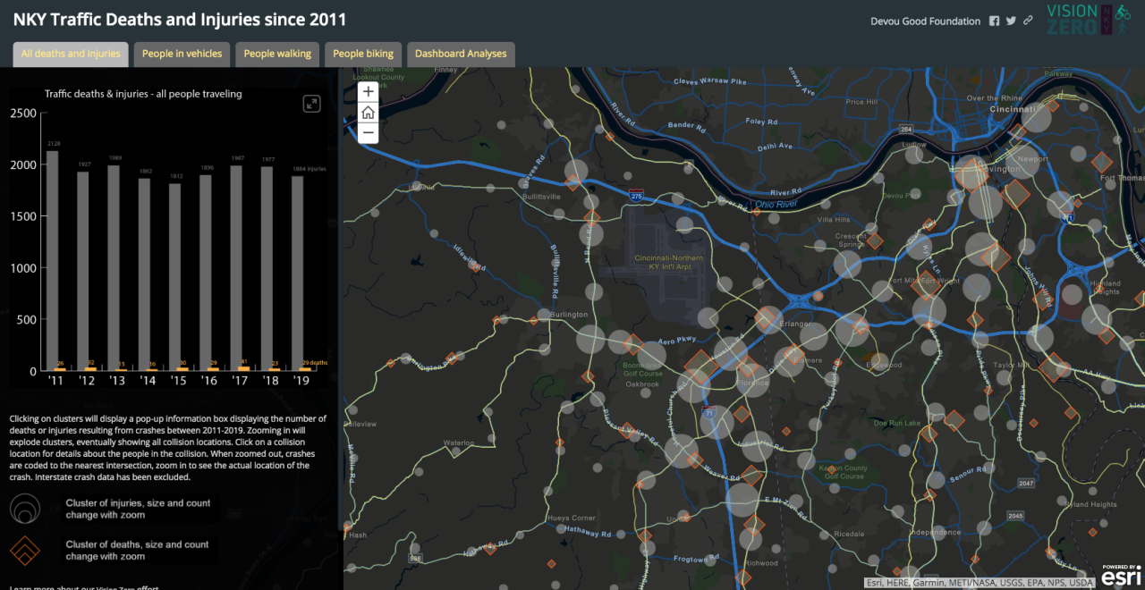Image resolution: width=1145 pixels, height=590 pixels.
Task: Select the cluster of injuries legend symbol
Action: click(x=24, y=509)
